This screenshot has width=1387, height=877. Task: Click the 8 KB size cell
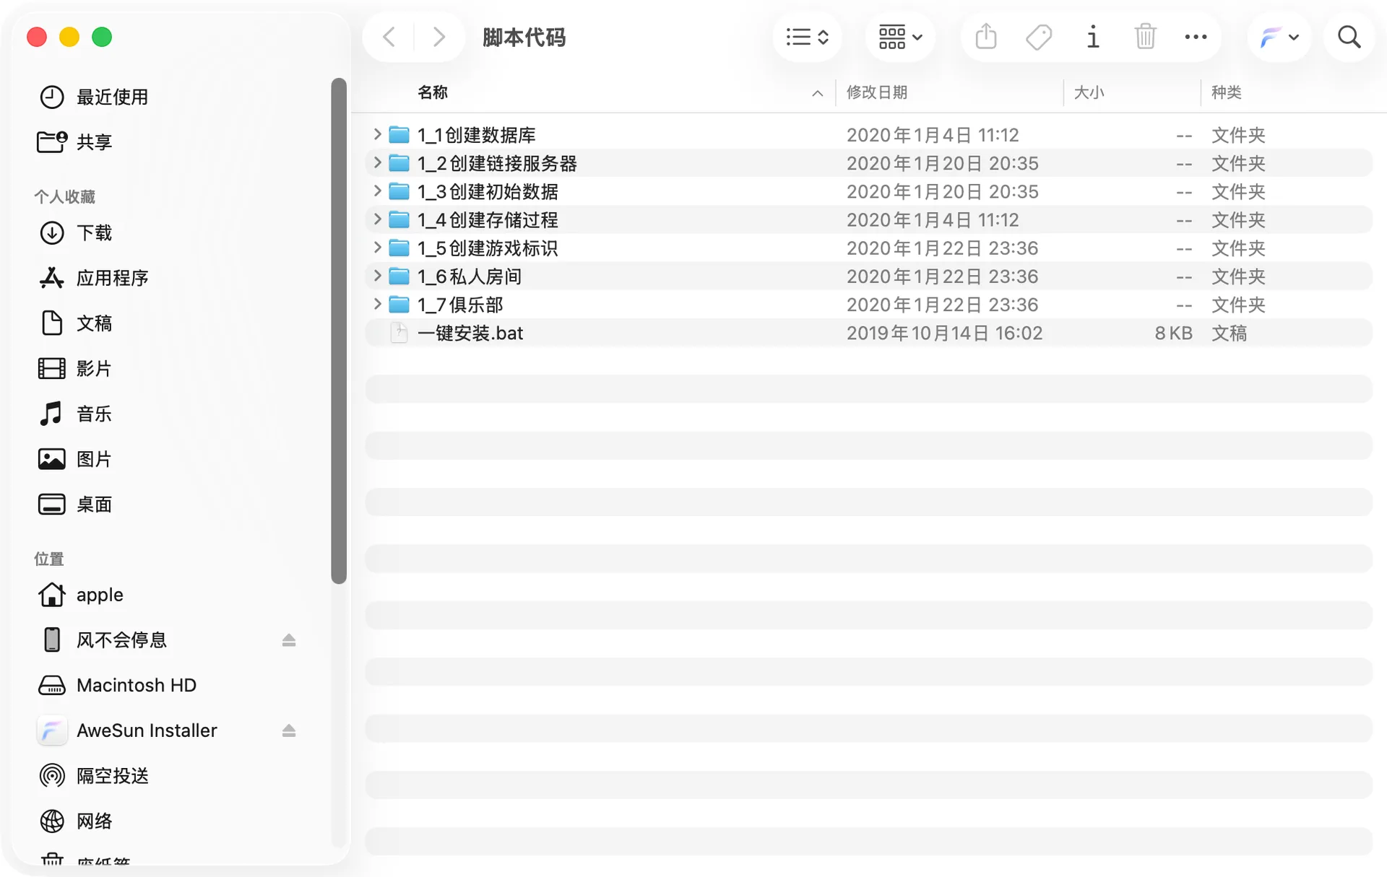1173,333
